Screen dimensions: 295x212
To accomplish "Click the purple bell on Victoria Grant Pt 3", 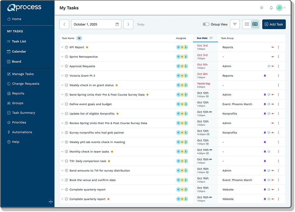I will coord(265,76).
